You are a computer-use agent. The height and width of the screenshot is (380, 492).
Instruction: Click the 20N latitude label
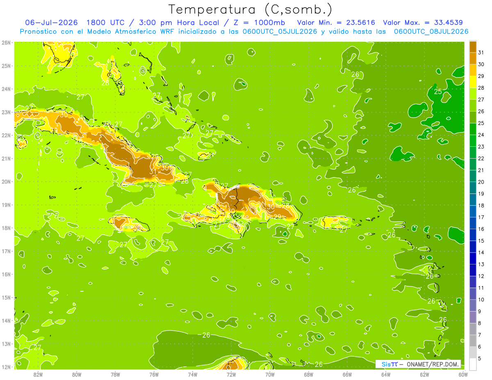(6, 181)
